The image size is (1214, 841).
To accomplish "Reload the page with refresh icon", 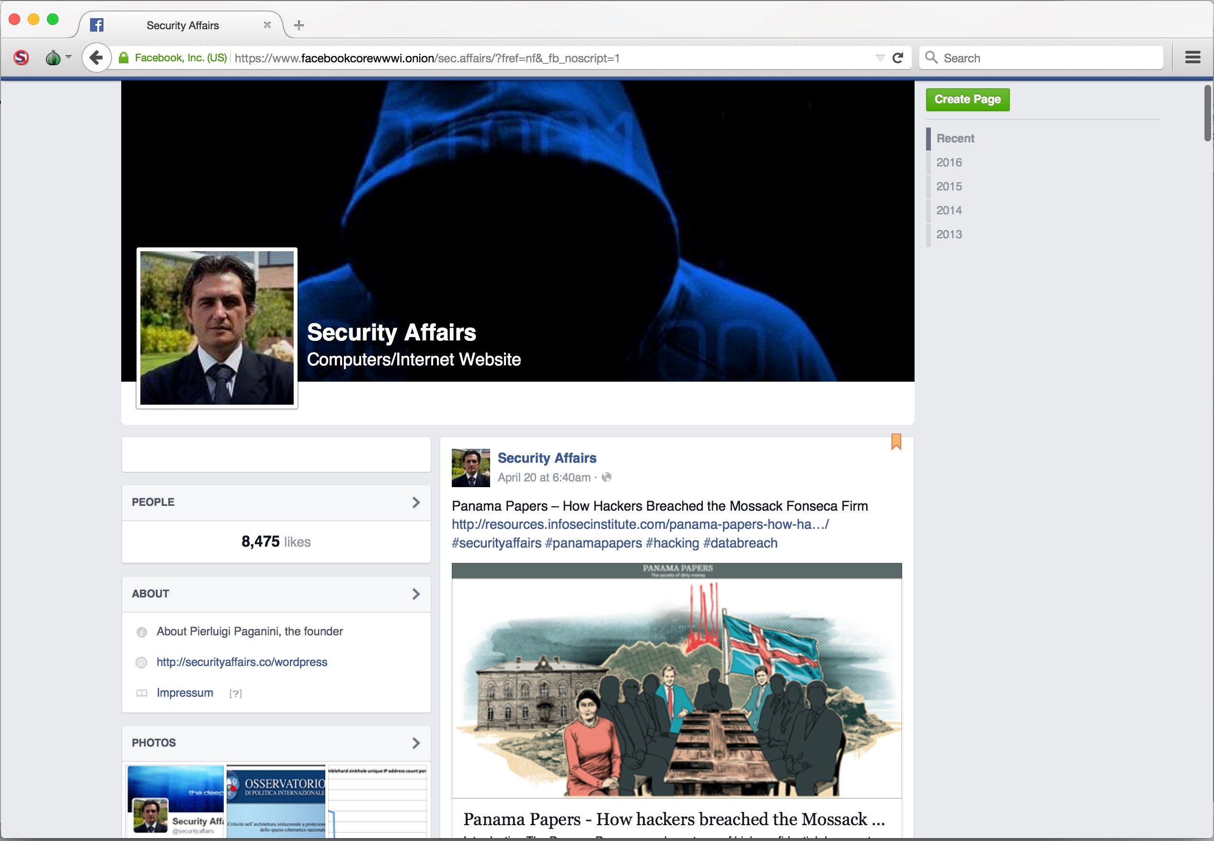I will tap(898, 58).
